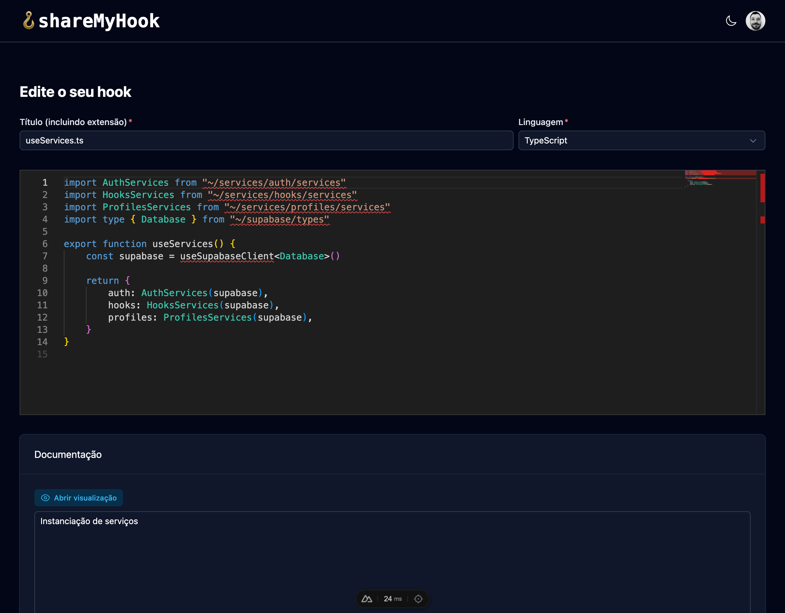
Task: Open the Linguagem TypeScript dropdown
Action: 641,140
